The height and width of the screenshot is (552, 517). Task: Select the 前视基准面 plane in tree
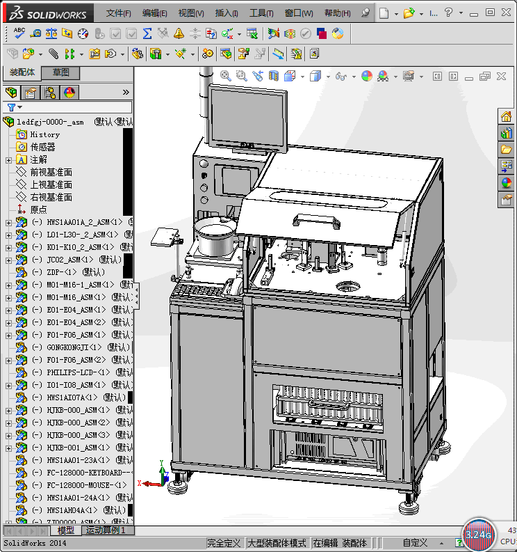tap(51, 172)
